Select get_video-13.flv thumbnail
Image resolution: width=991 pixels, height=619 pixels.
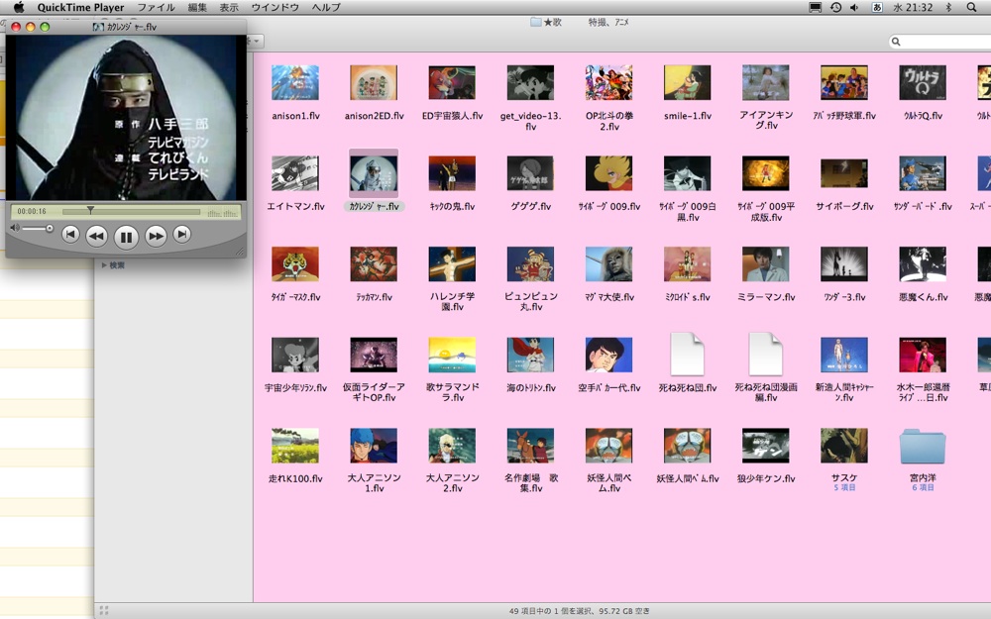point(530,83)
